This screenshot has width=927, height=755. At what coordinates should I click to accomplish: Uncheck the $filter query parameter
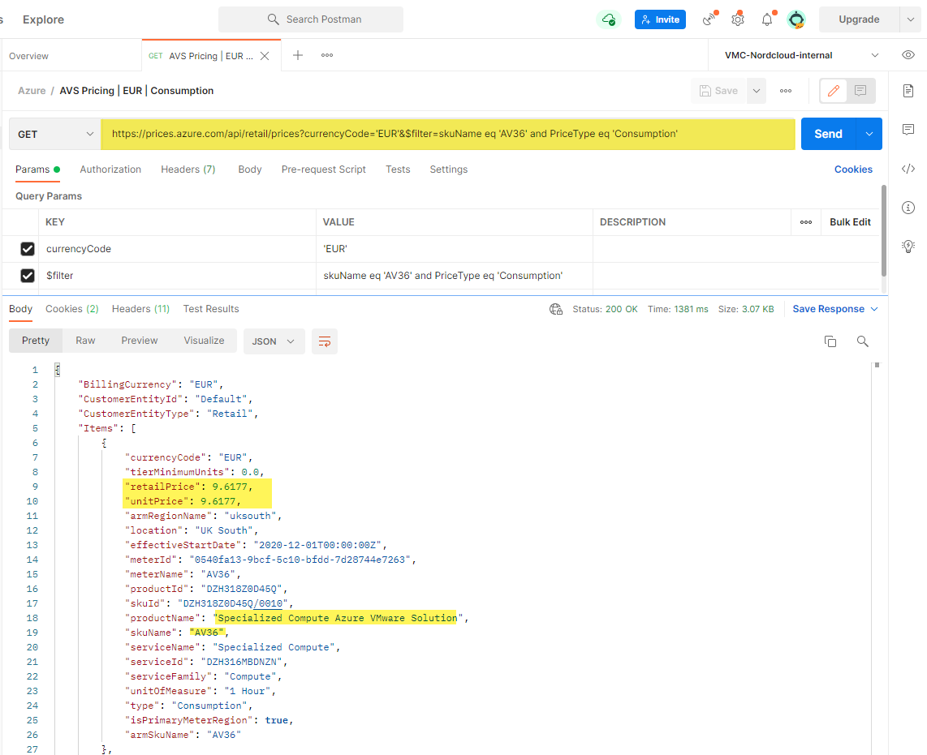[x=28, y=276]
